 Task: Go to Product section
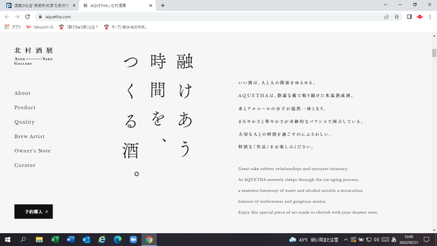pos(25,108)
